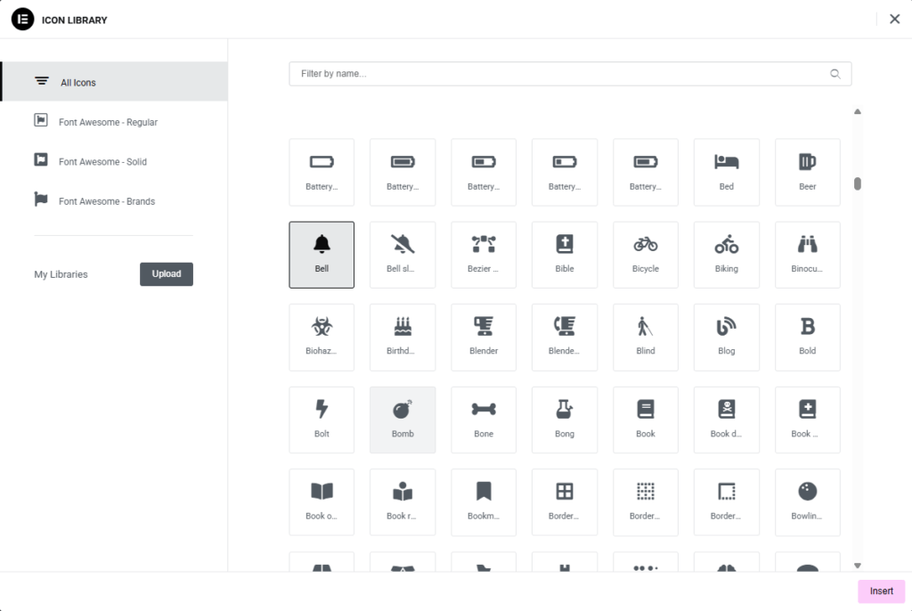Image resolution: width=912 pixels, height=611 pixels.
Task: Select the Bed icon tile
Action: coord(726,172)
